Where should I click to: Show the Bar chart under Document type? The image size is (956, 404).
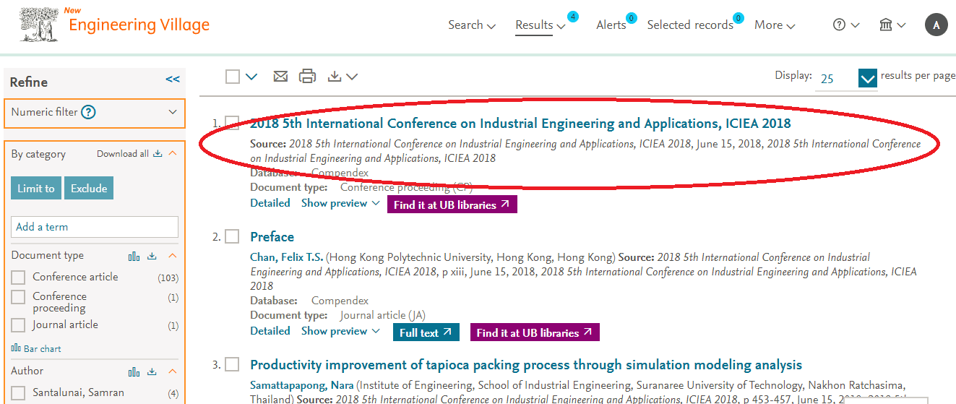36,348
